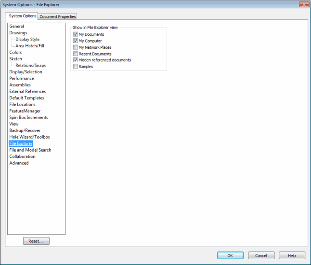The width and height of the screenshot is (311, 265).
Task: Open the Colors options
Action: click(15, 52)
